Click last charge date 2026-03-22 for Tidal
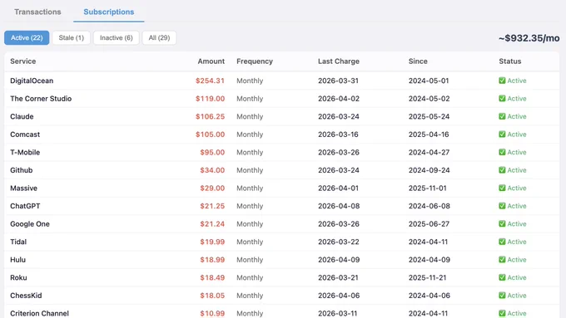The image size is (566, 318). pos(339,242)
